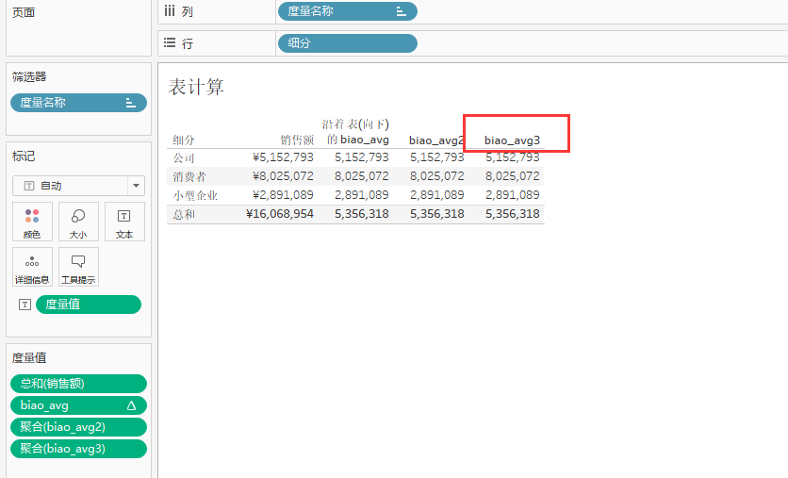Click the 页面 shelf label
The width and height of the screenshot is (788, 478).
[24, 12]
